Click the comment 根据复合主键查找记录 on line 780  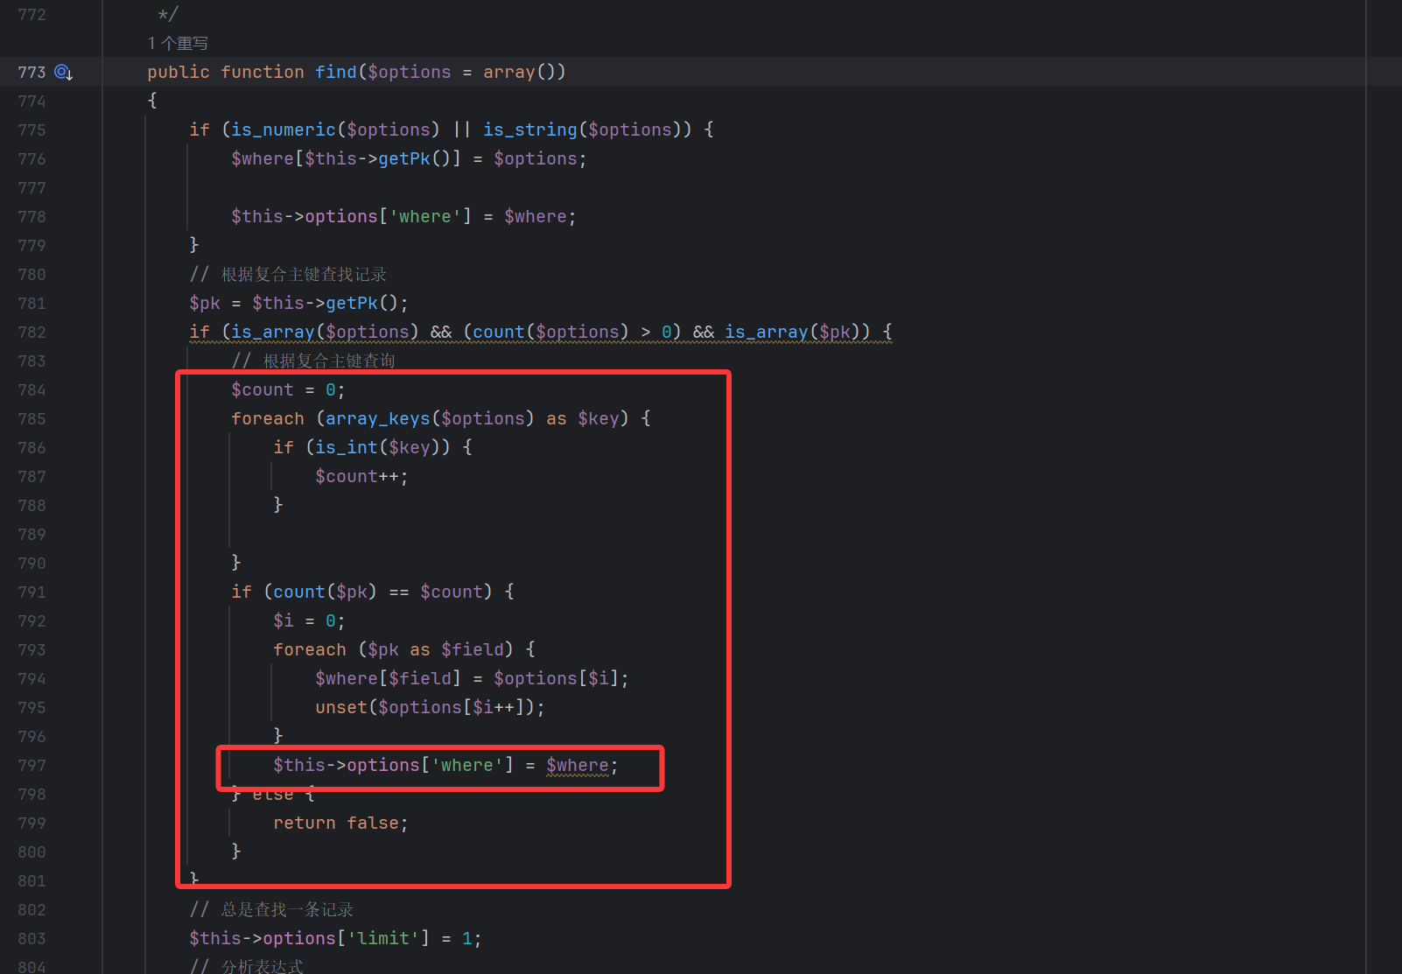303,275
